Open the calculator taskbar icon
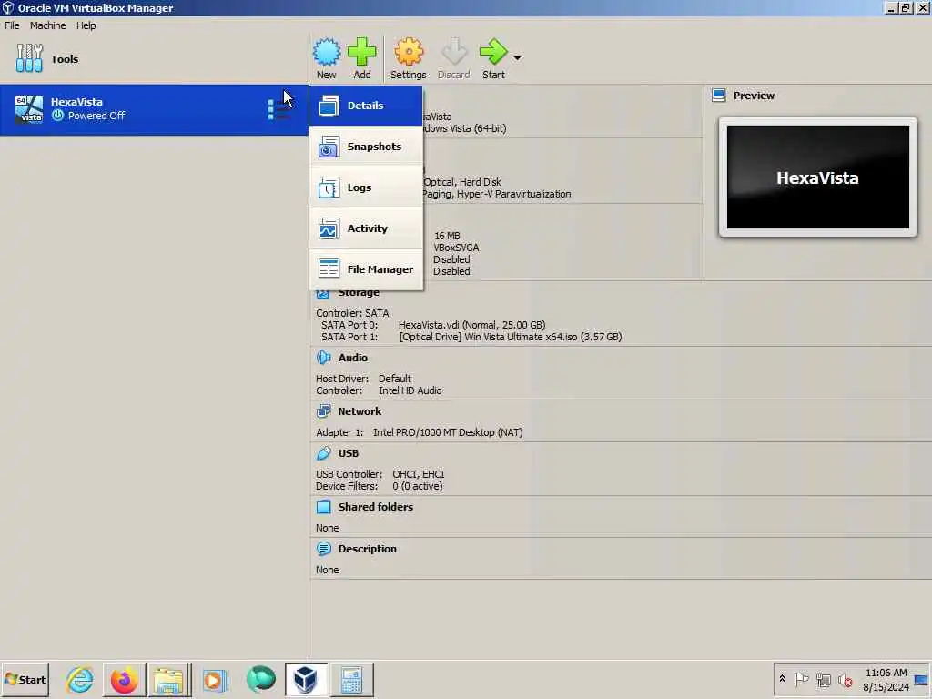Viewport: 932px width, 699px height. [x=351, y=679]
